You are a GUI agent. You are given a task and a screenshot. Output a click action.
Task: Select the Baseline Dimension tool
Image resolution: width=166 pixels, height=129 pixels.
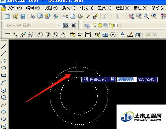pyautogui.click(x=80, y=35)
